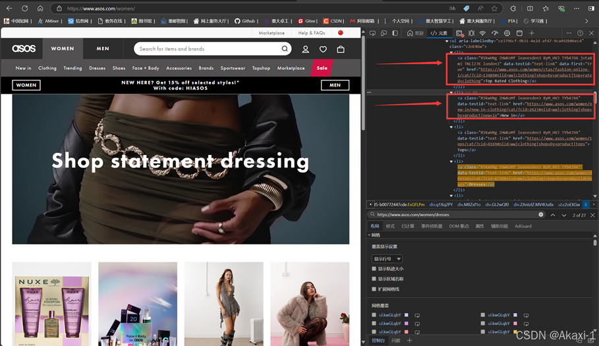Image resolution: width=599 pixels, height=346 pixels.
Task: Switch to the 样式 styles tab
Action: tap(390, 226)
